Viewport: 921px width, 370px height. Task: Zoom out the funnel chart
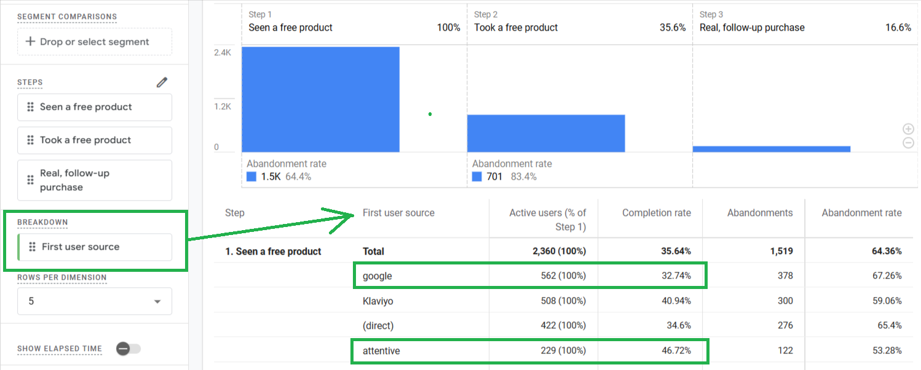click(908, 143)
